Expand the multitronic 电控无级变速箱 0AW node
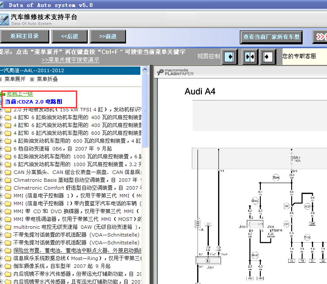 tap(1, 227)
